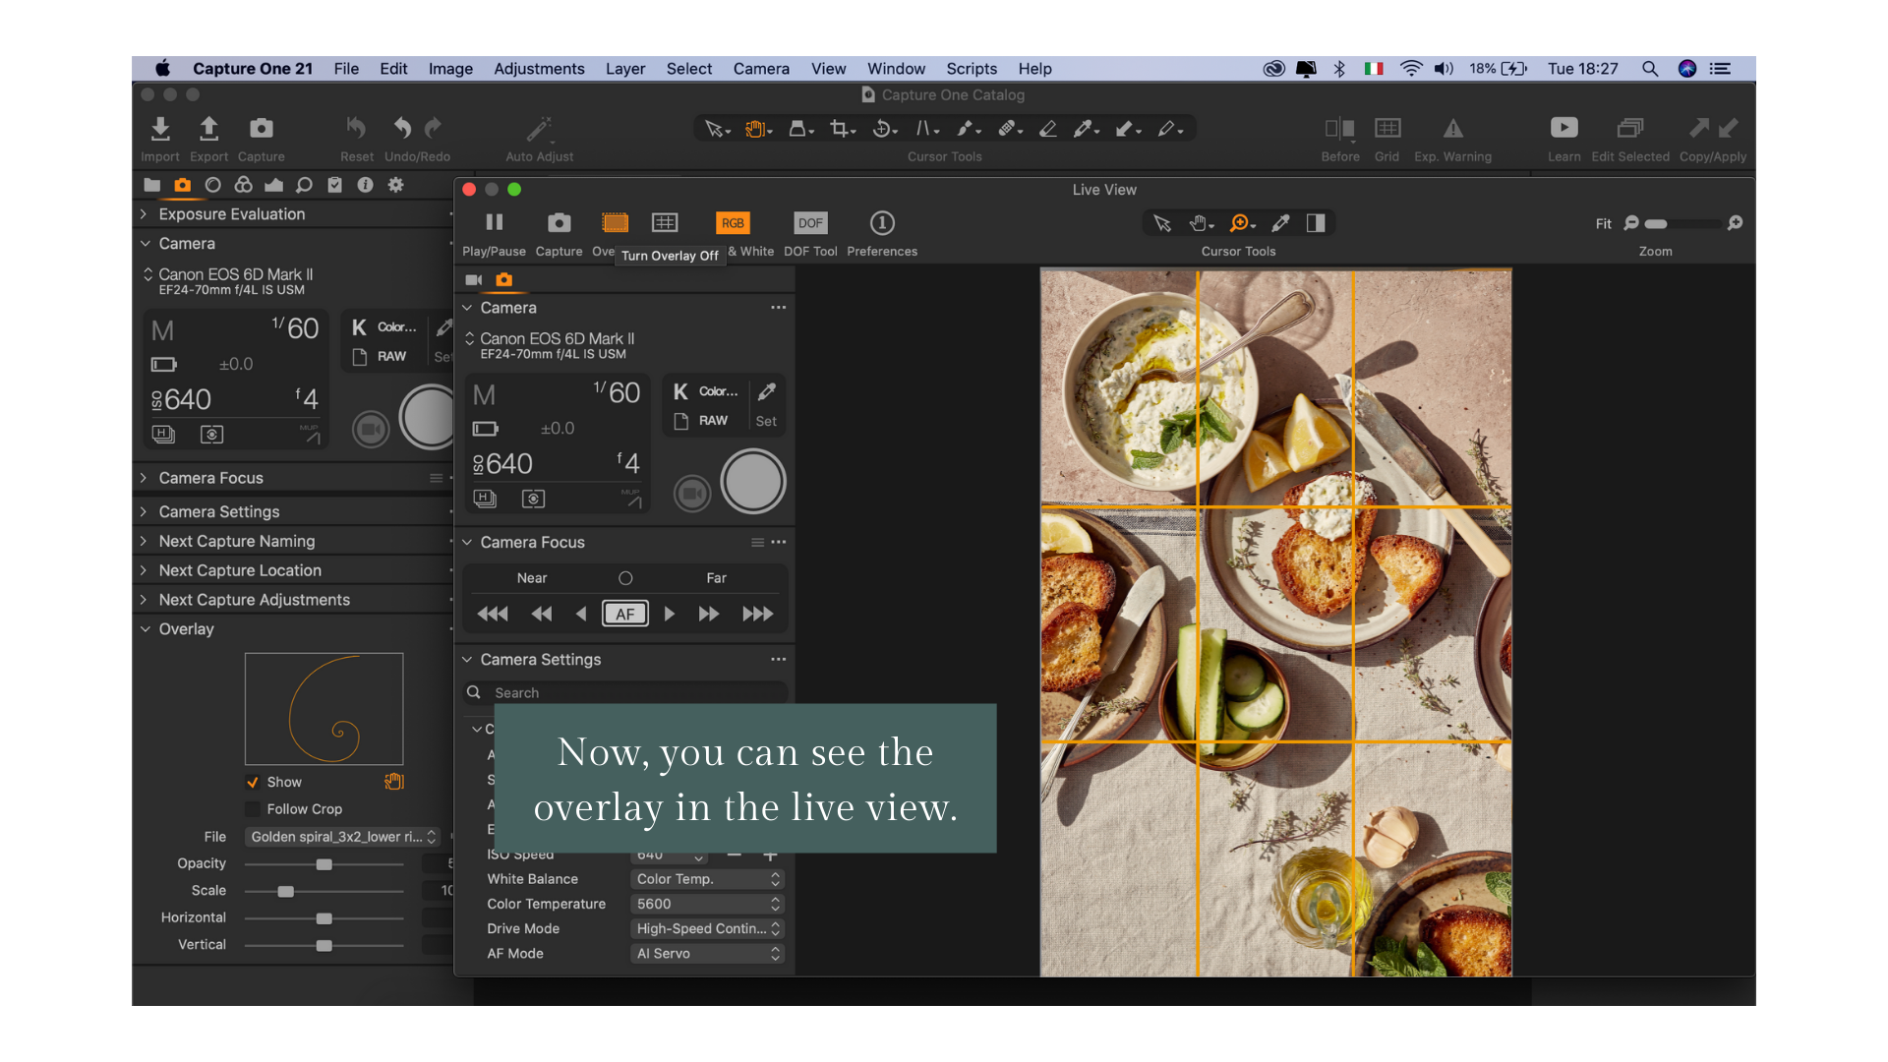Expand the Camera Settings section
The width and height of the screenshot is (1888, 1062).
[146, 511]
